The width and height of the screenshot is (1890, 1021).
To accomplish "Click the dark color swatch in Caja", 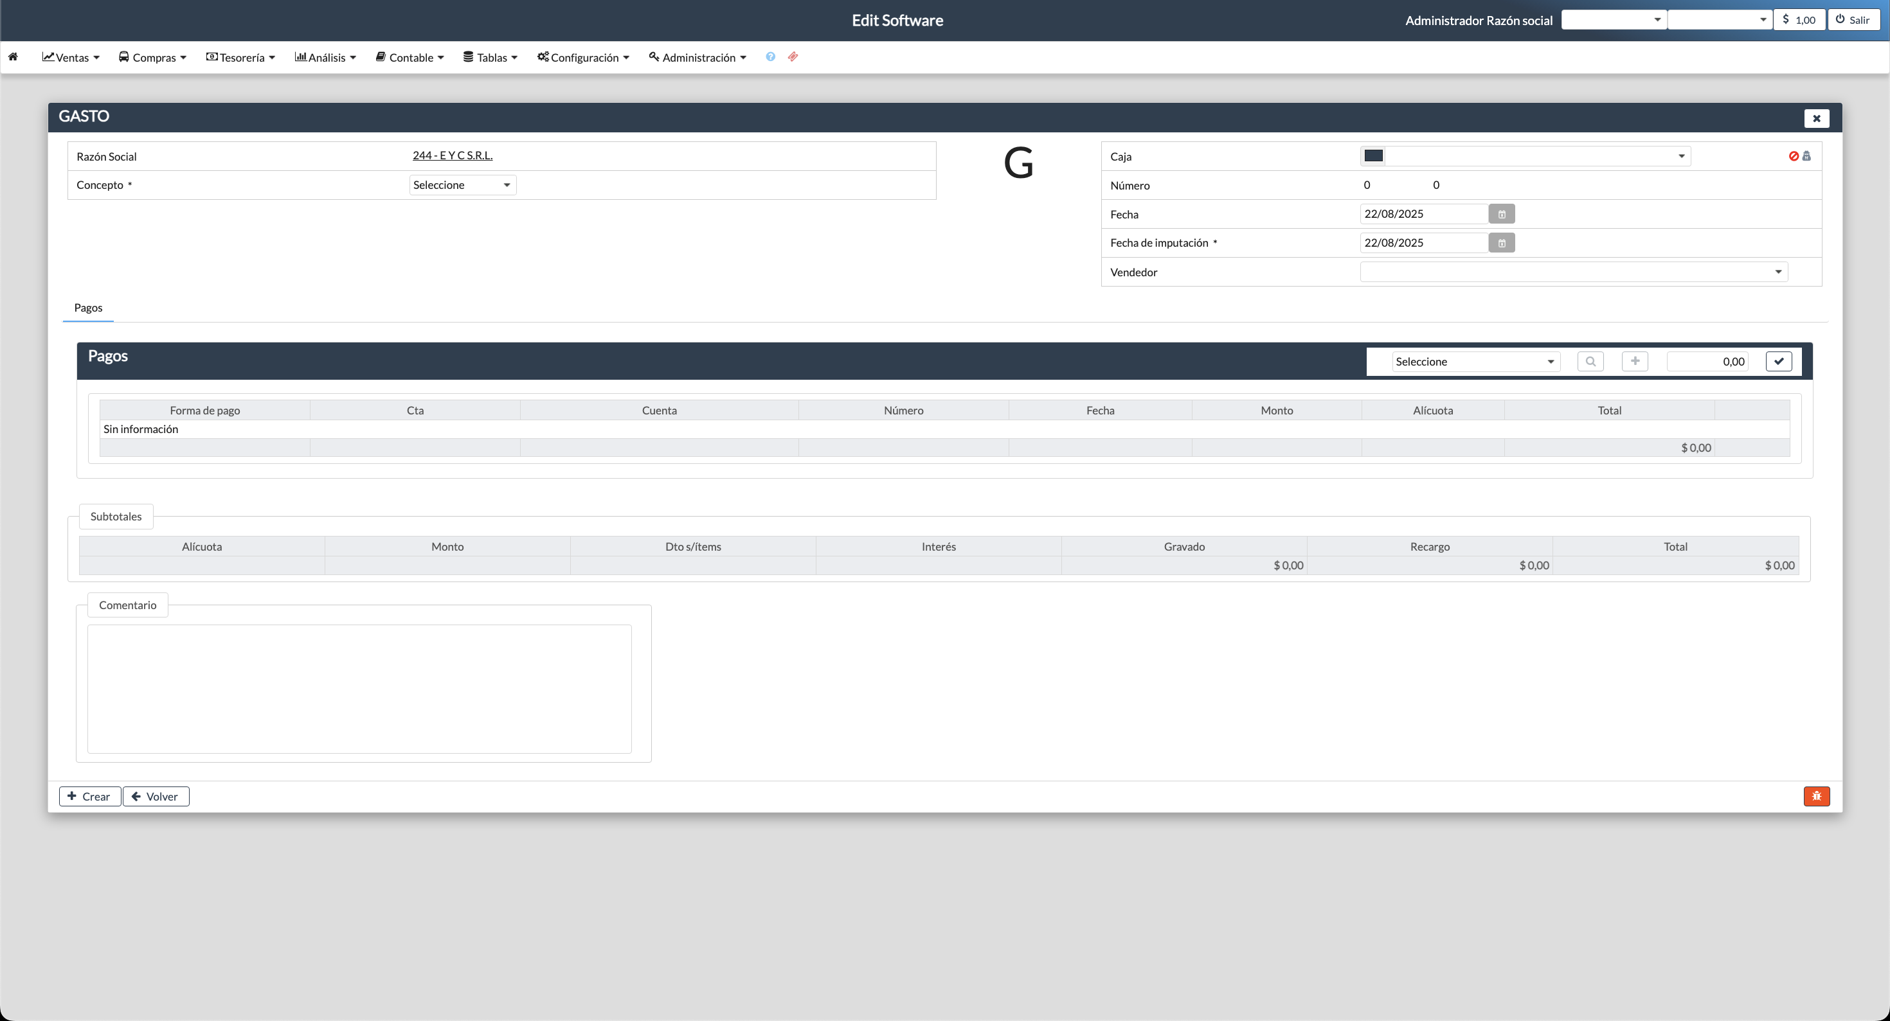I will click(x=1374, y=156).
